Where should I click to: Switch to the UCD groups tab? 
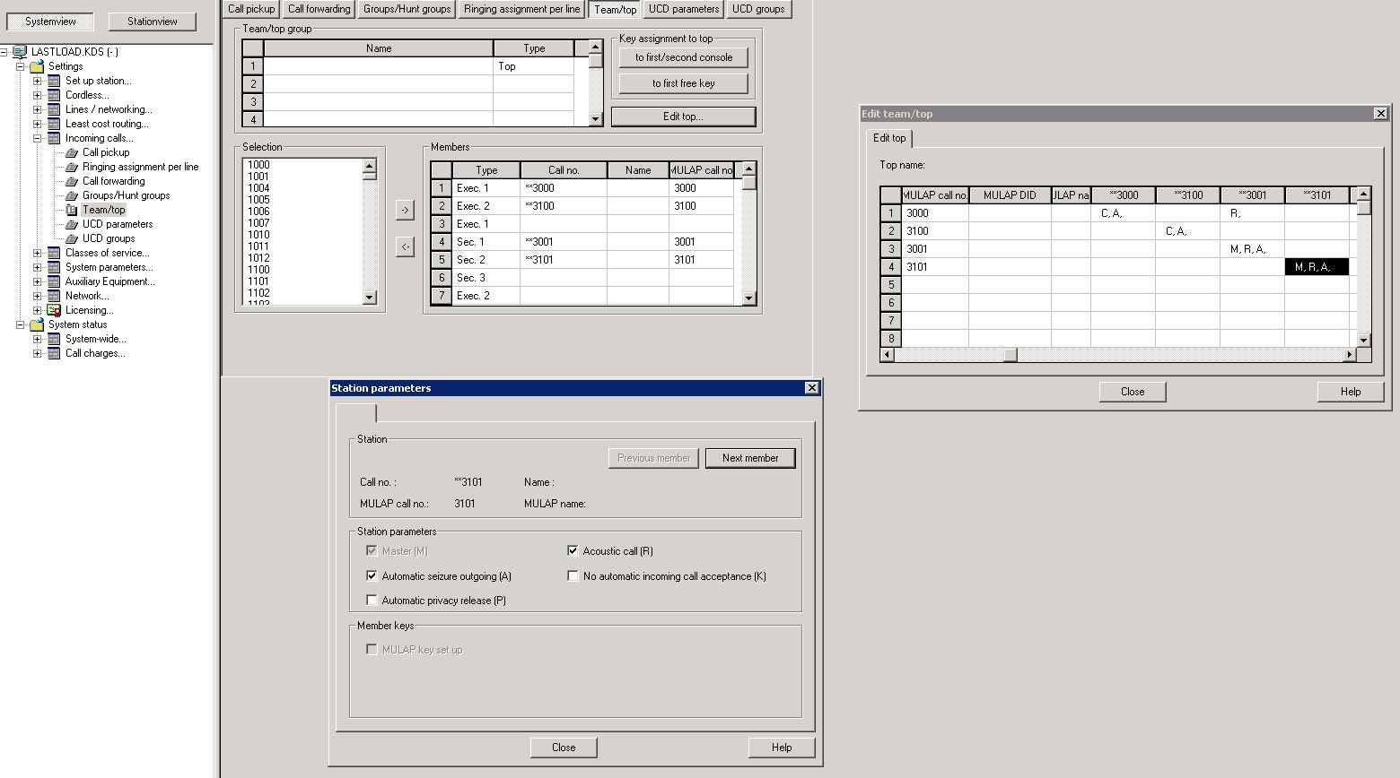pos(758,9)
